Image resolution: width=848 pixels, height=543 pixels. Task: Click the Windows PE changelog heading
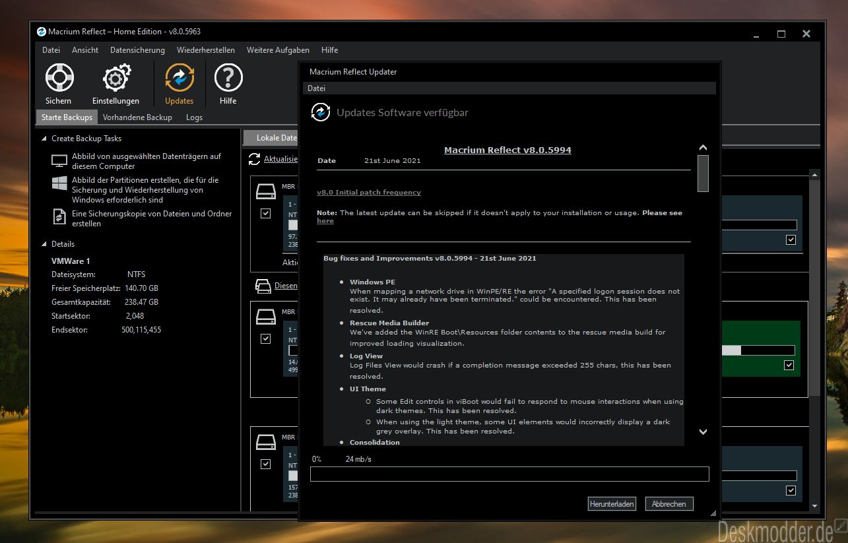(373, 282)
